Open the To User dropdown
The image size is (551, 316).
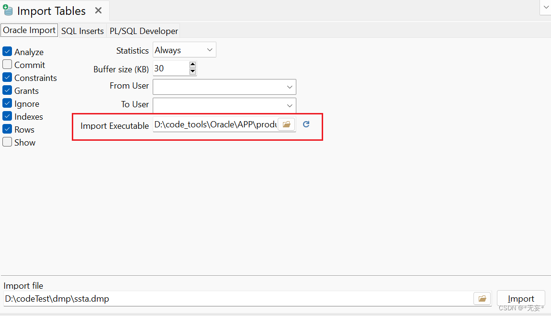click(289, 105)
